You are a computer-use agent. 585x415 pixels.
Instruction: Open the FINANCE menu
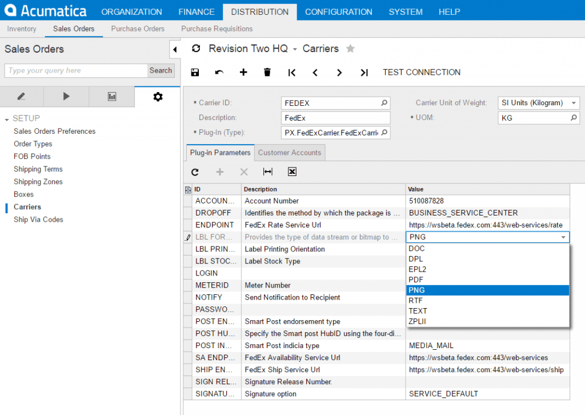coord(197,12)
